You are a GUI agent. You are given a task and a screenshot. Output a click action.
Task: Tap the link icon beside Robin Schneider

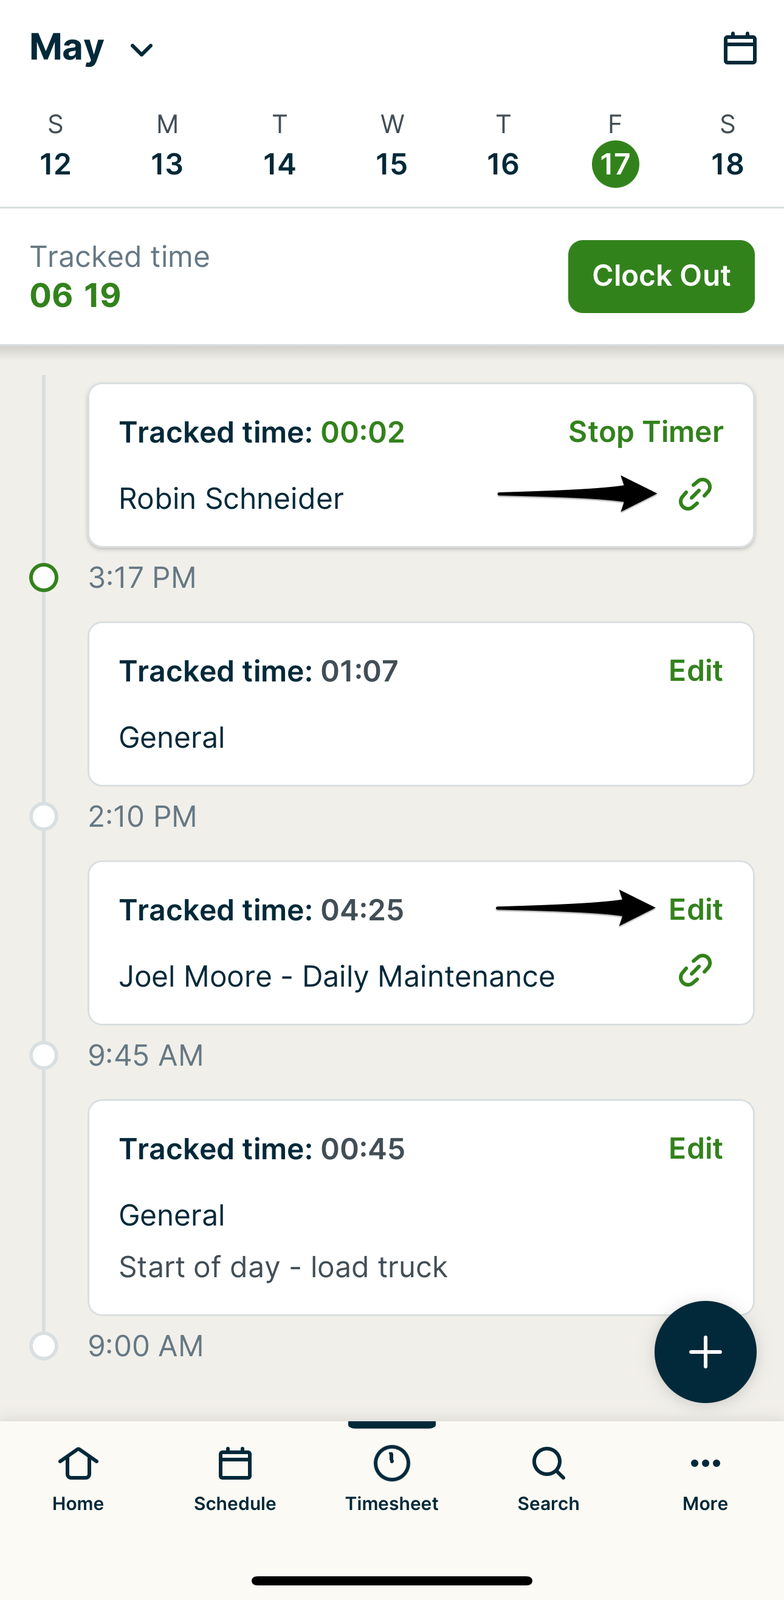[x=695, y=494]
